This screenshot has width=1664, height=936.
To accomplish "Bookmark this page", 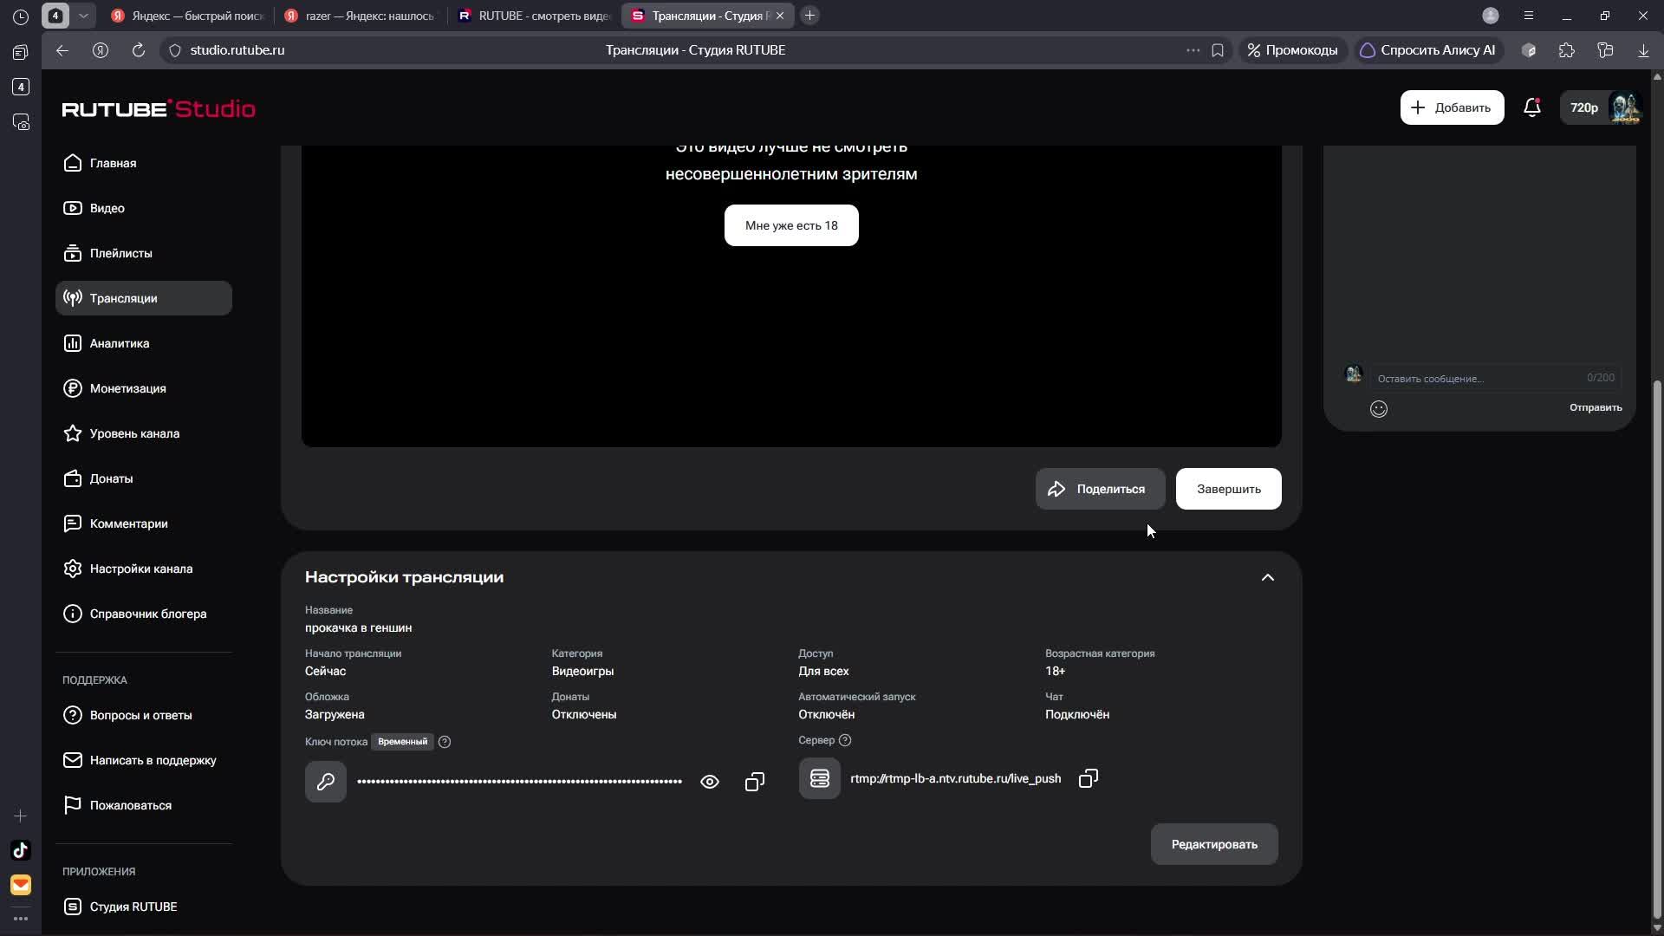I will [1218, 50].
